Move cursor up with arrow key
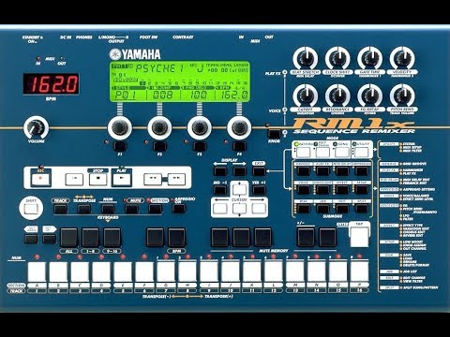The image size is (450, 337). pyautogui.click(x=239, y=189)
